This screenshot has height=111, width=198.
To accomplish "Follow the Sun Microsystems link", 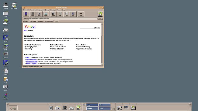I will [32, 62].
